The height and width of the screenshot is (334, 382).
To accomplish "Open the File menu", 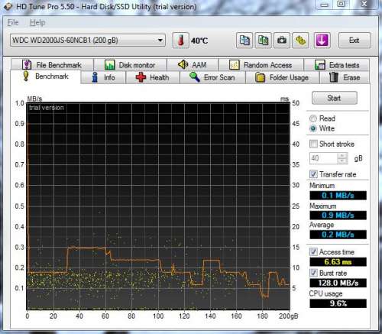I will [x=13, y=23].
